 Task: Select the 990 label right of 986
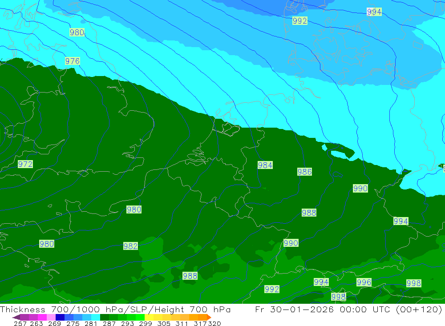[360, 189]
